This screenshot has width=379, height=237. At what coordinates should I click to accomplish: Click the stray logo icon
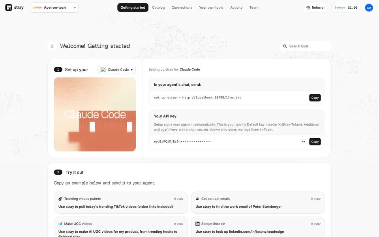click(9, 8)
